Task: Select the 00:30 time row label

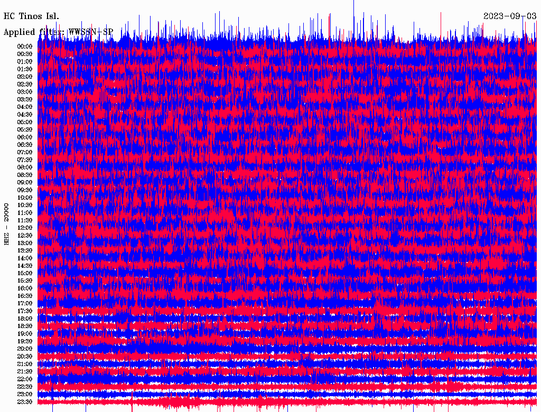Action: coord(25,54)
